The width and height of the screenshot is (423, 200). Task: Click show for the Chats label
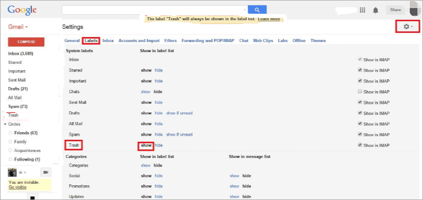point(146,92)
